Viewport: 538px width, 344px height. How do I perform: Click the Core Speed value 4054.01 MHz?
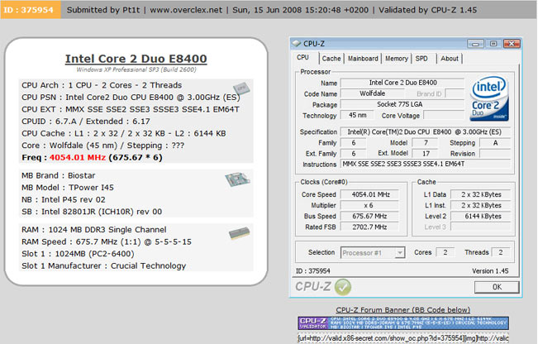tap(369, 194)
